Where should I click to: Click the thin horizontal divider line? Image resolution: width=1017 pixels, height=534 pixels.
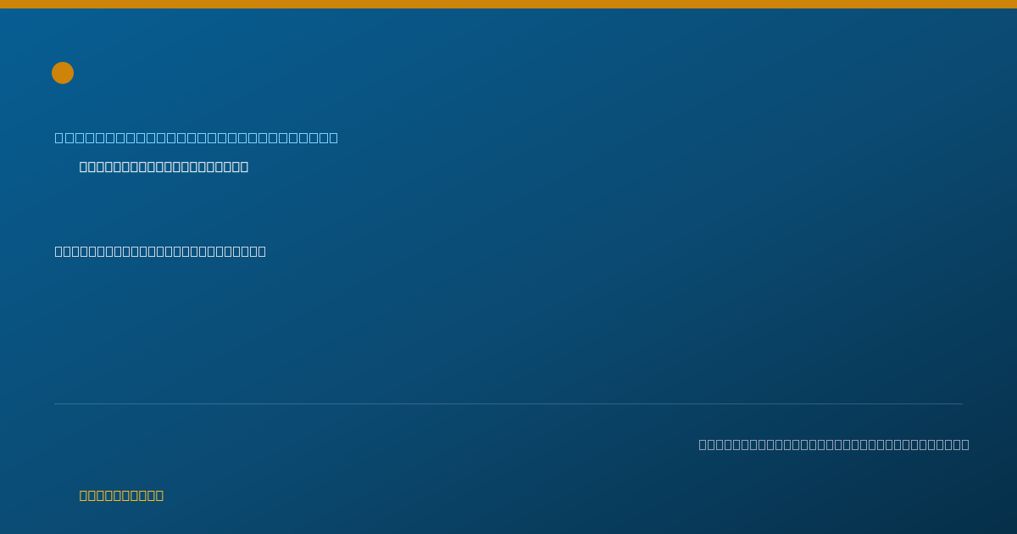(508, 403)
